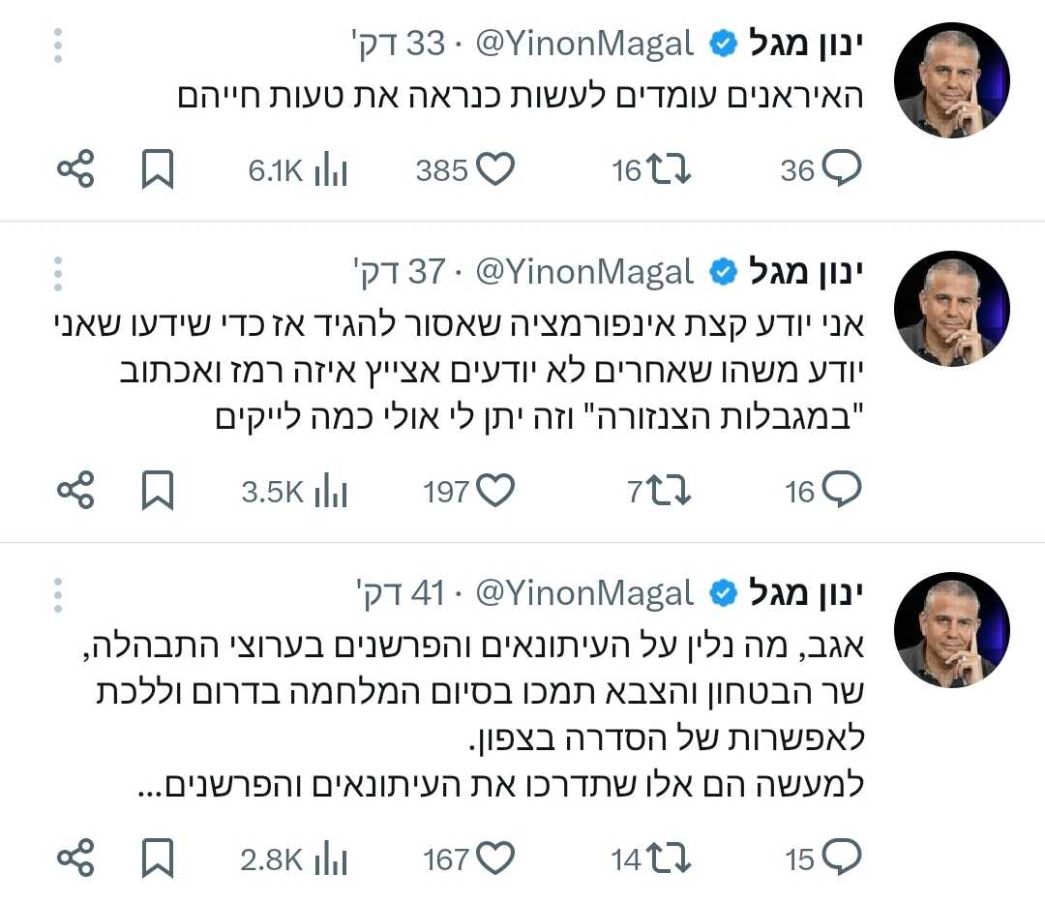This screenshot has height=904, width=1045.
Task: Like the tweet with 385 likes
Action: (x=496, y=171)
